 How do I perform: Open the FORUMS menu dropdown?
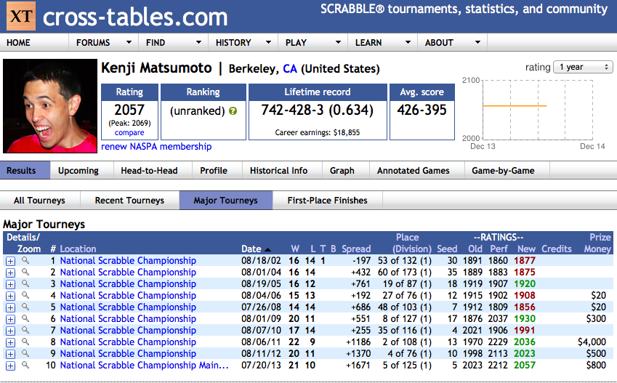pos(103,42)
